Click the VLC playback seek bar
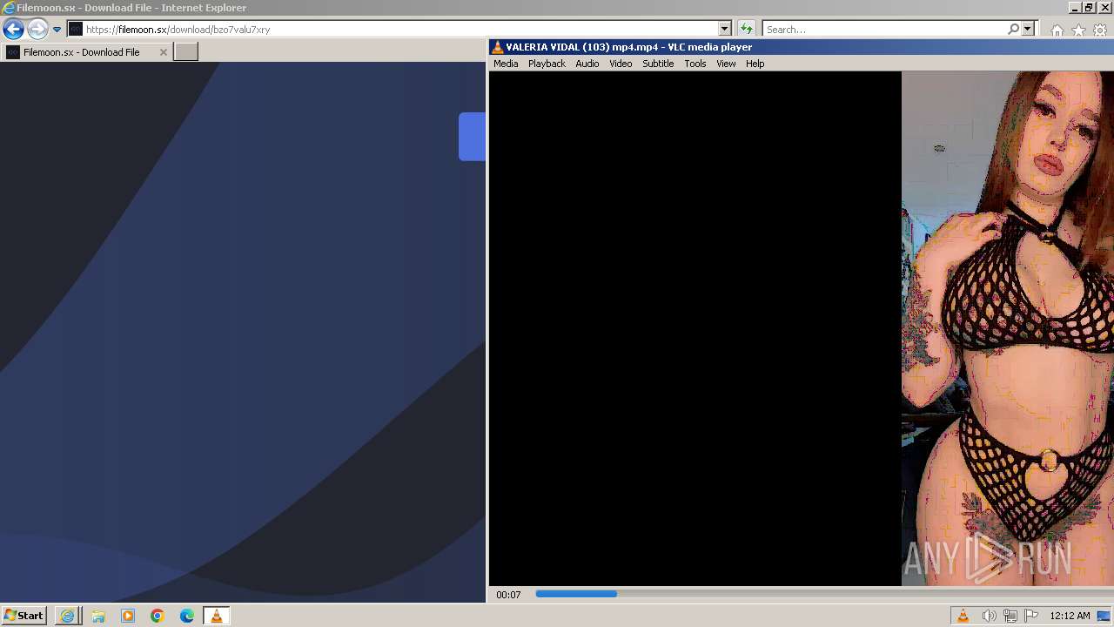This screenshot has height=627, width=1114. (x=822, y=594)
